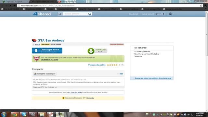Click the Google login icon in header

tap(163, 14)
